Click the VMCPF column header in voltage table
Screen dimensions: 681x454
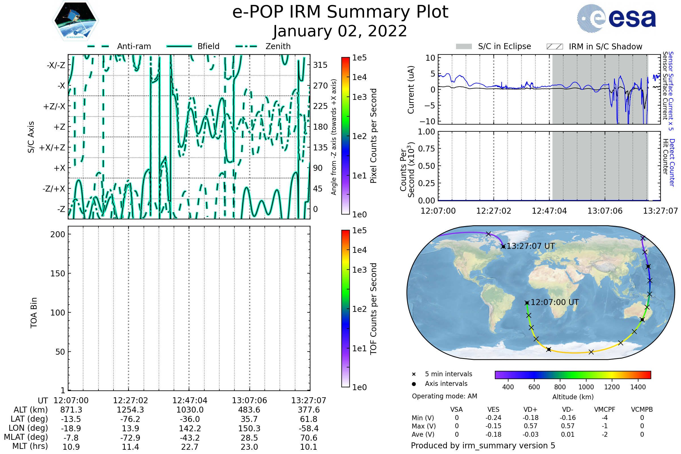(x=605, y=410)
